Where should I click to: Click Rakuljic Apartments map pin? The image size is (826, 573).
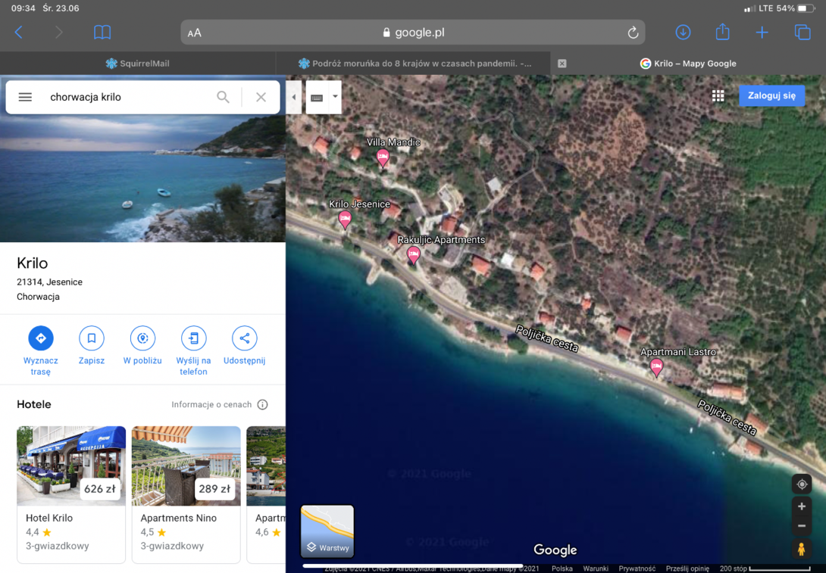[x=414, y=255]
